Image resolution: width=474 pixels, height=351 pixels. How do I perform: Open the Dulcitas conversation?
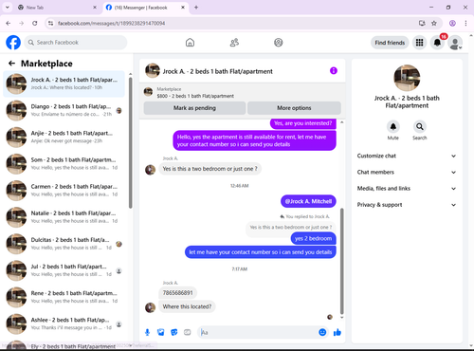64,244
